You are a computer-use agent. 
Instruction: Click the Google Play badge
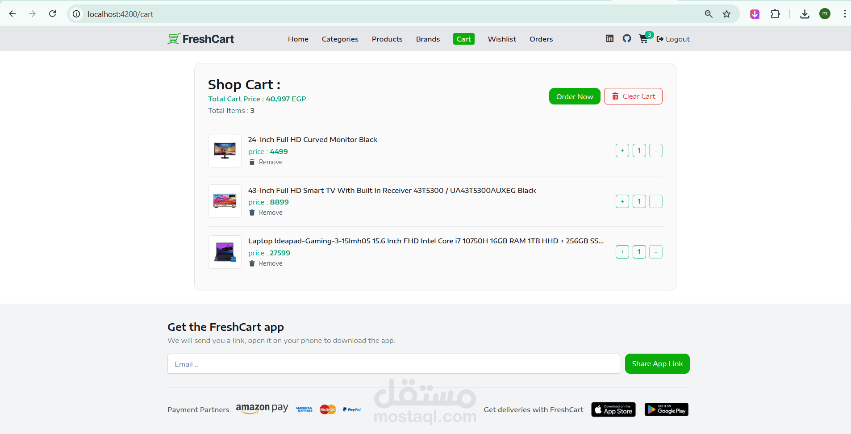[667, 409]
